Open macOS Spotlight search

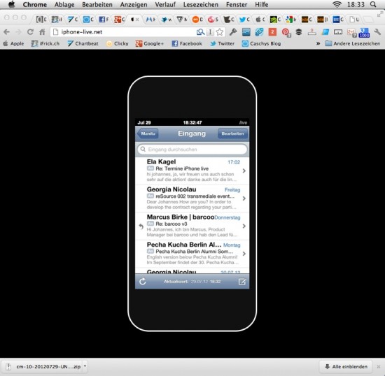pos(373,4)
